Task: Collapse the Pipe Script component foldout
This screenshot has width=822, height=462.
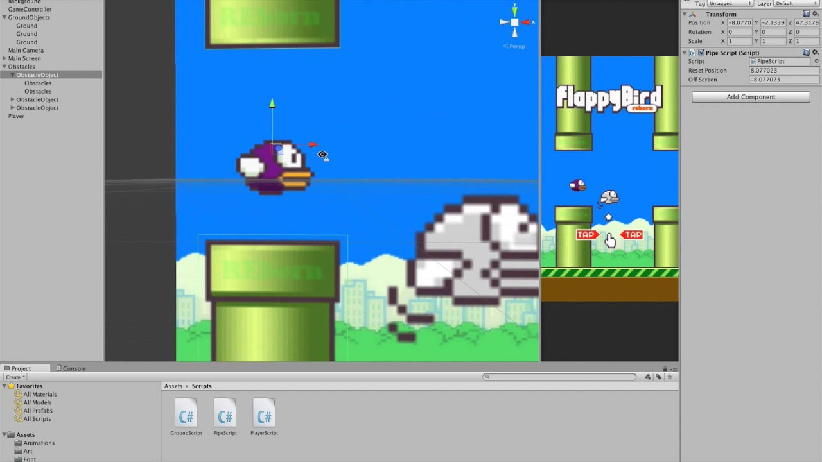Action: coord(685,53)
